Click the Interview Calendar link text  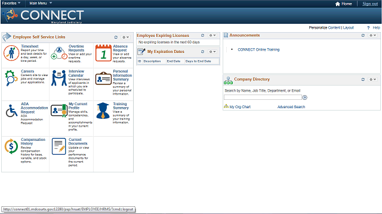[76, 73]
